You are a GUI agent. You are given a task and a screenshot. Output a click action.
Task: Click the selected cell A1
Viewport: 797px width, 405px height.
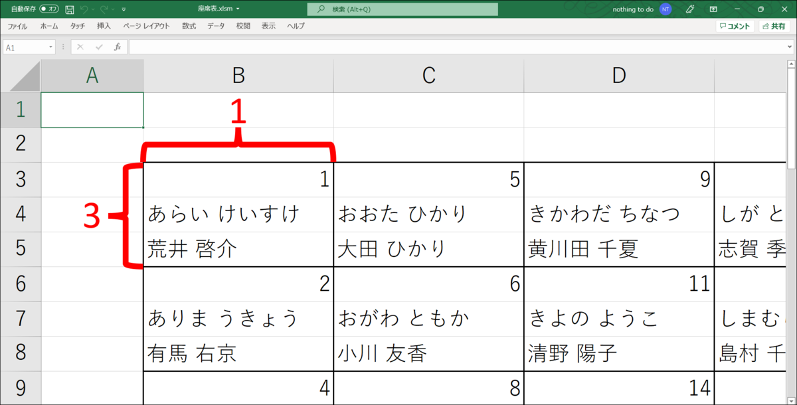[x=92, y=110]
